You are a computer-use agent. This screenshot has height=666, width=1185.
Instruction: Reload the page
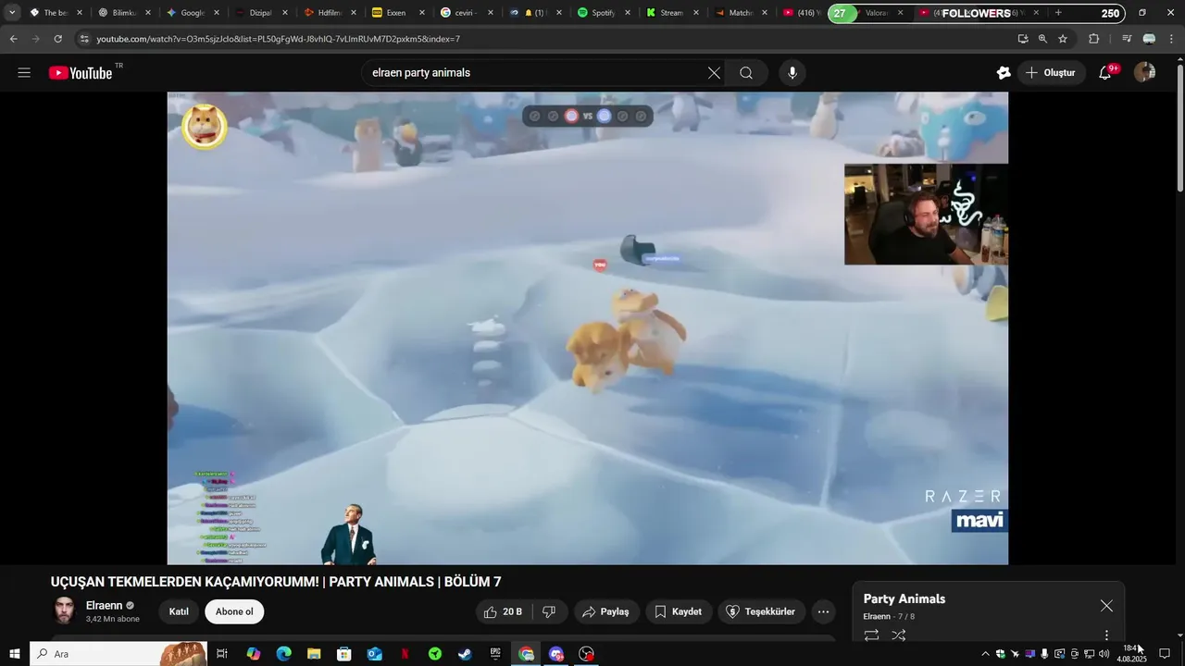coord(57,39)
